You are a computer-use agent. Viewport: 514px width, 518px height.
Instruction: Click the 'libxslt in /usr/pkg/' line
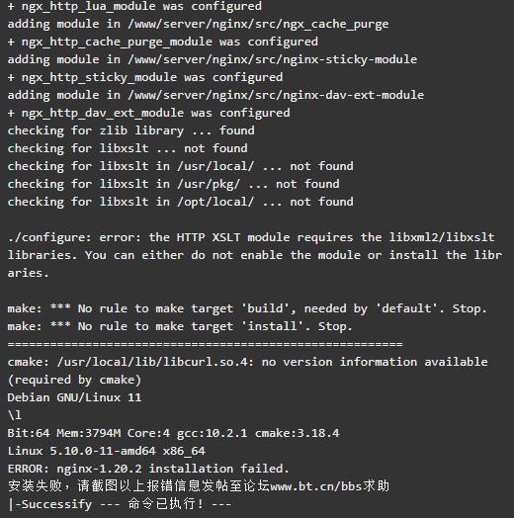(173, 184)
